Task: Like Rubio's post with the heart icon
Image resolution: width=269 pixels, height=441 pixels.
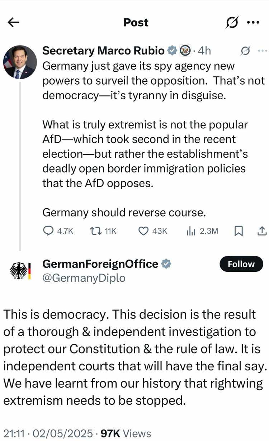Action: coord(143,231)
